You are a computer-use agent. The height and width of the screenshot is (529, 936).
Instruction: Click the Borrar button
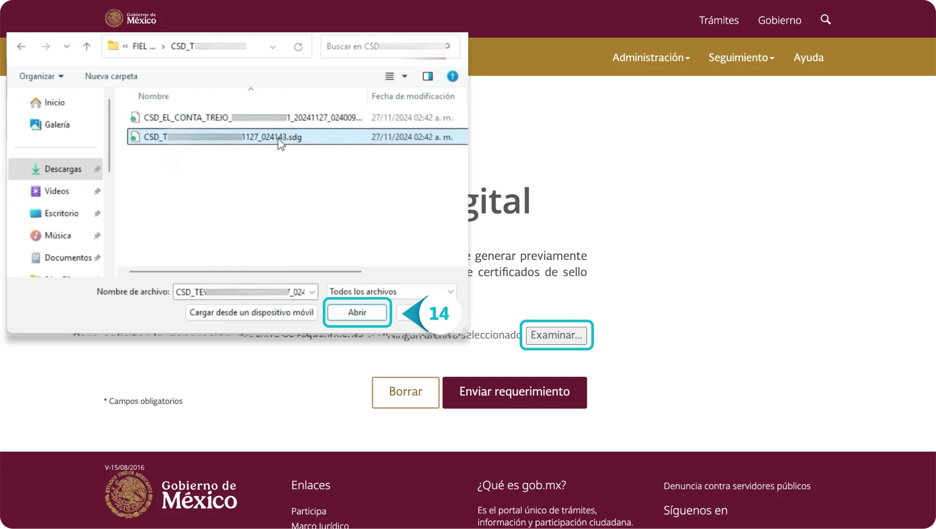[406, 392]
